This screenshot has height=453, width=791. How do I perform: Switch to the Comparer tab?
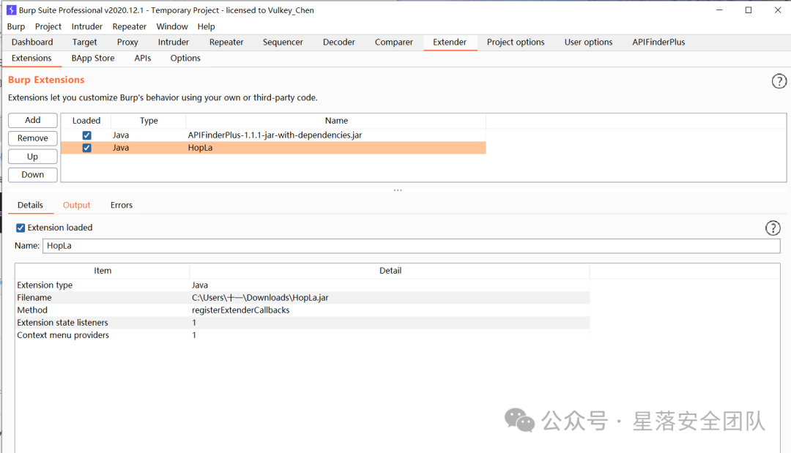(x=393, y=42)
